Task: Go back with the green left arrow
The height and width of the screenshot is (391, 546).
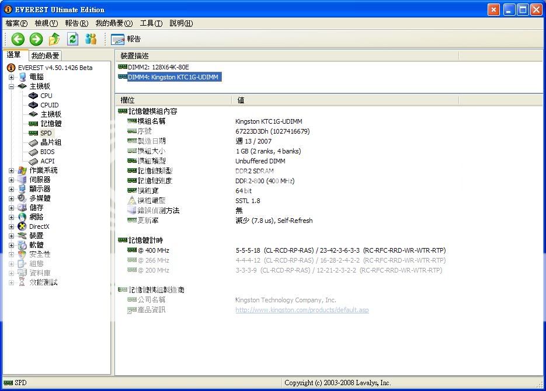Action: tap(18, 39)
